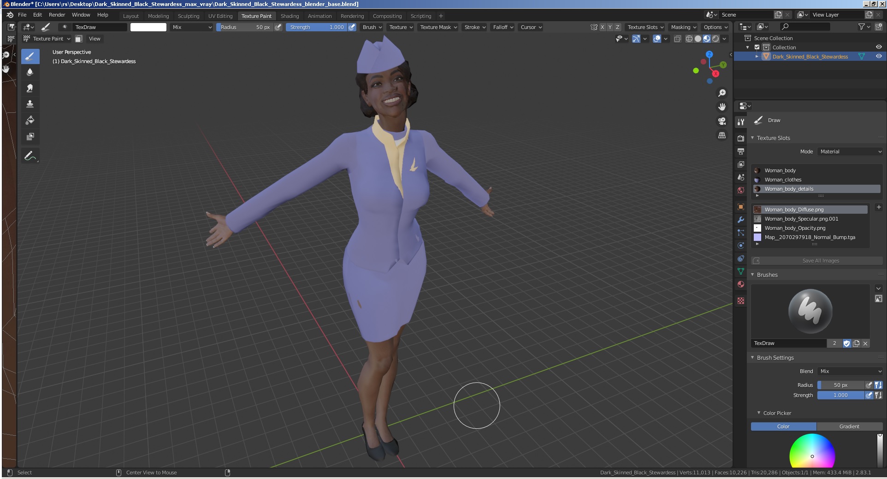Toggle radius pen pressure in header

(278, 27)
